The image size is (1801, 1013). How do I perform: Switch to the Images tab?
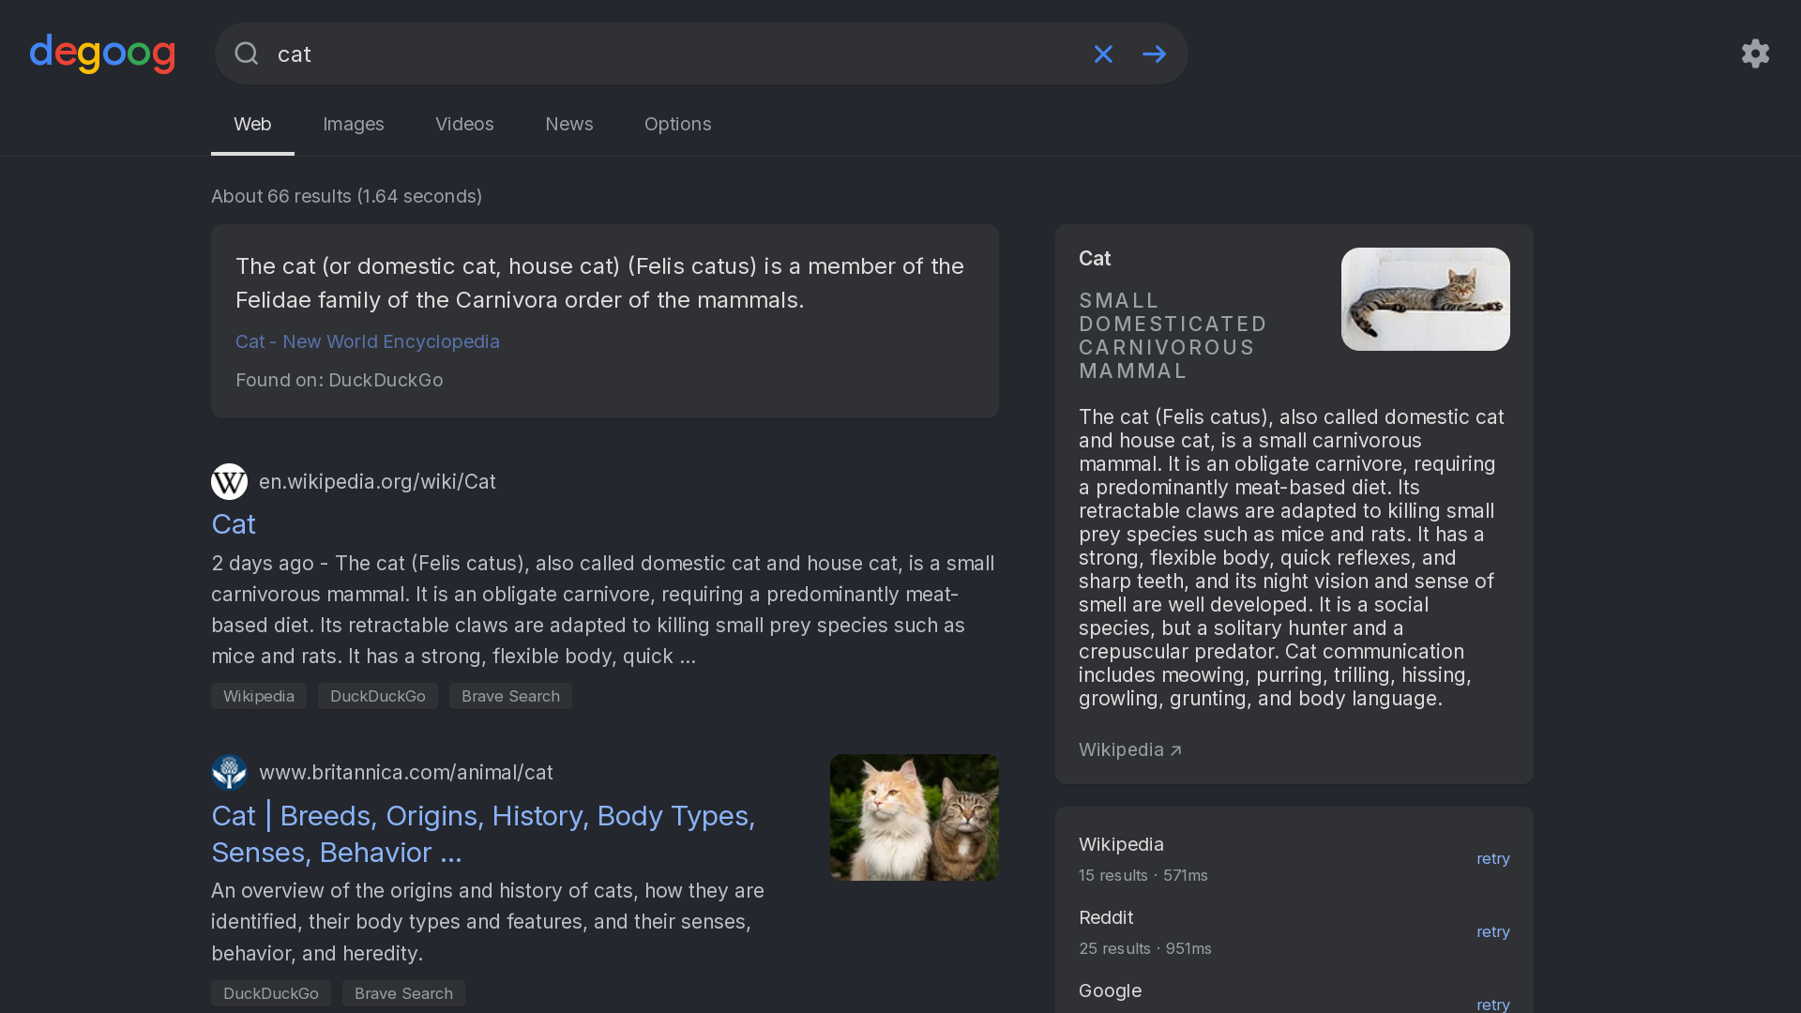354,124
